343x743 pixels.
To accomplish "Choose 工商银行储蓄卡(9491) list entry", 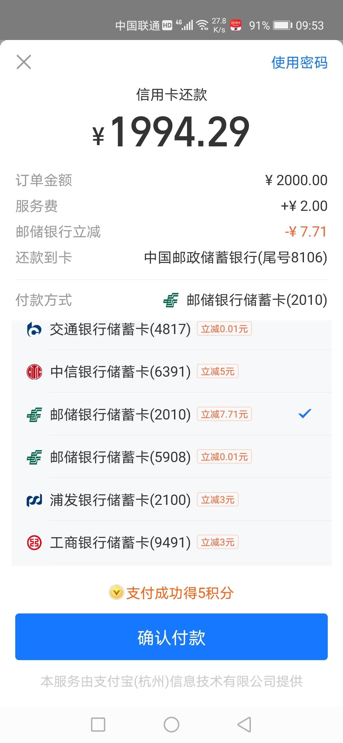I will pos(171,542).
